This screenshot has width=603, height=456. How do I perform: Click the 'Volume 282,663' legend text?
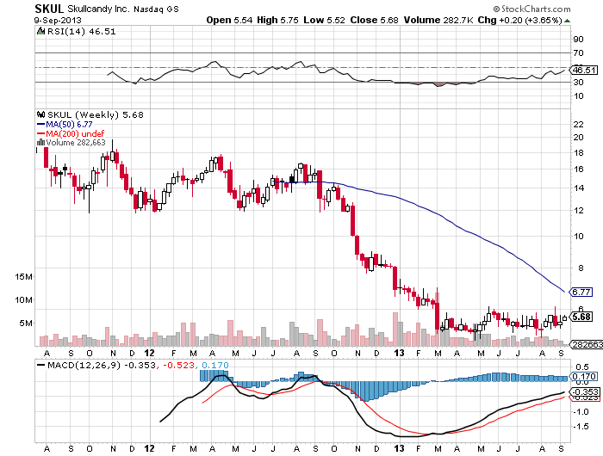[x=76, y=143]
